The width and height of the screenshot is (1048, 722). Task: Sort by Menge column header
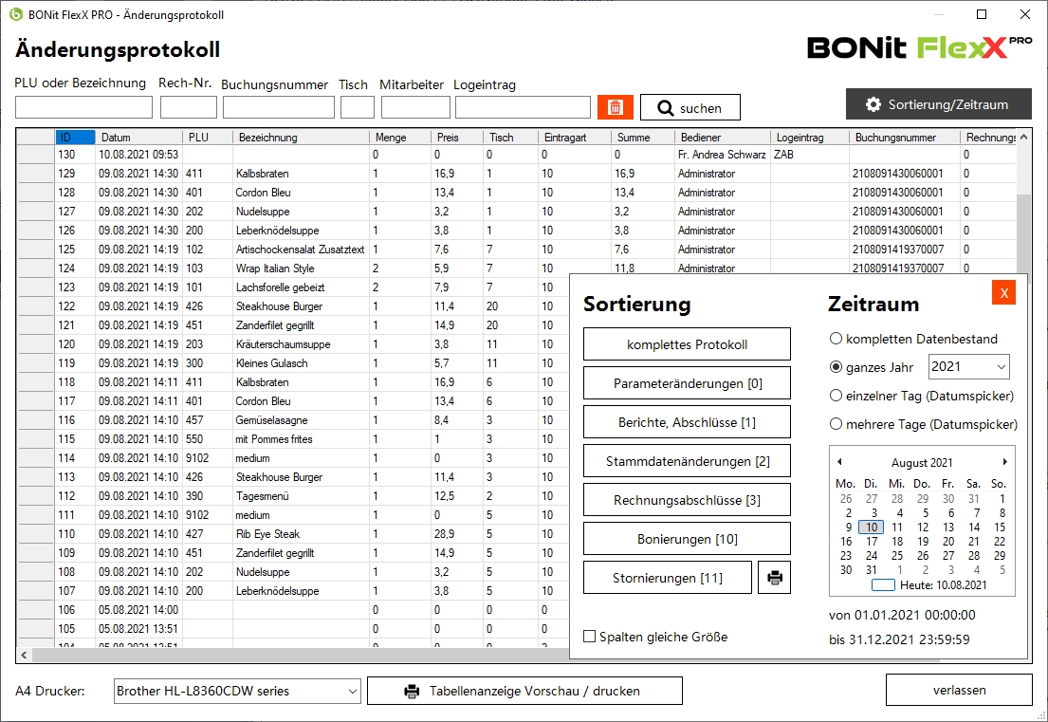tap(399, 137)
